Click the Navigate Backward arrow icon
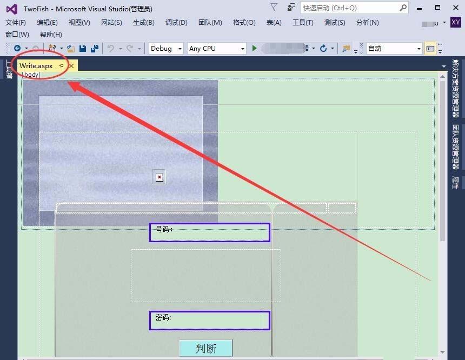This screenshot has width=465, height=360. point(18,49)
